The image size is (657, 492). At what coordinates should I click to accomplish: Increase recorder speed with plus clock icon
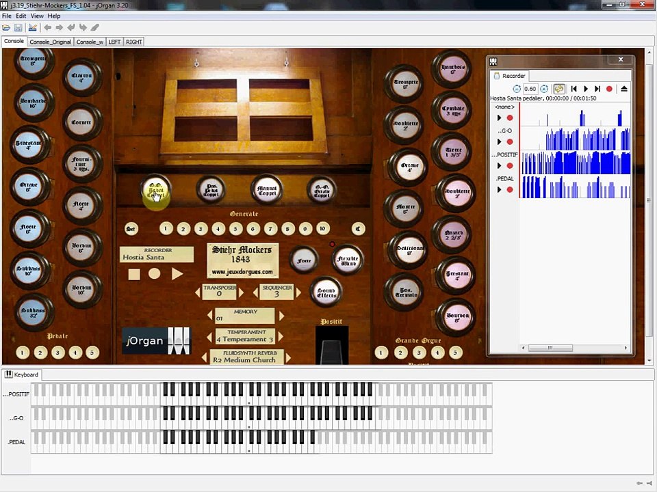544,89
